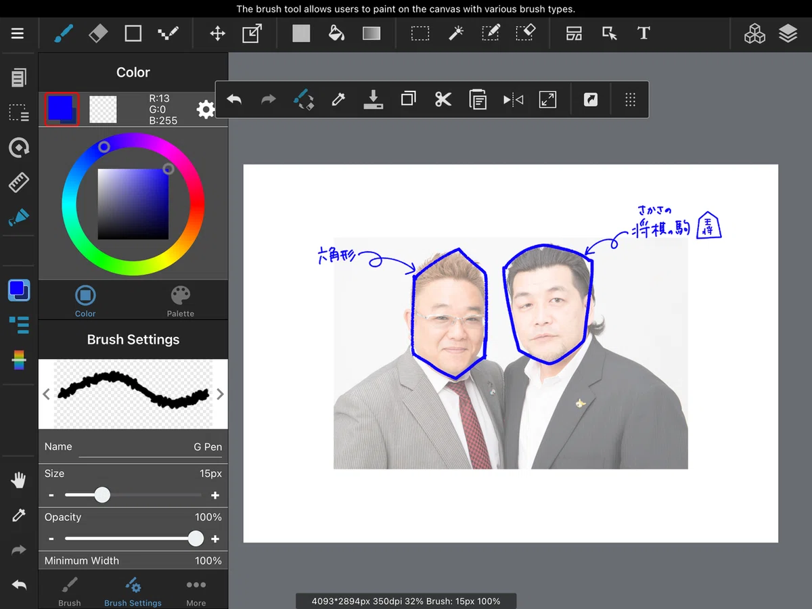Decrease brush Size with minus
The image size is (812, 609).
pyautogui.click(x=51, y=496)
